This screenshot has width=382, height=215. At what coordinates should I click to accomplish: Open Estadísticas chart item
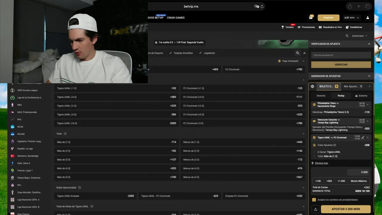tap(354, 27)
